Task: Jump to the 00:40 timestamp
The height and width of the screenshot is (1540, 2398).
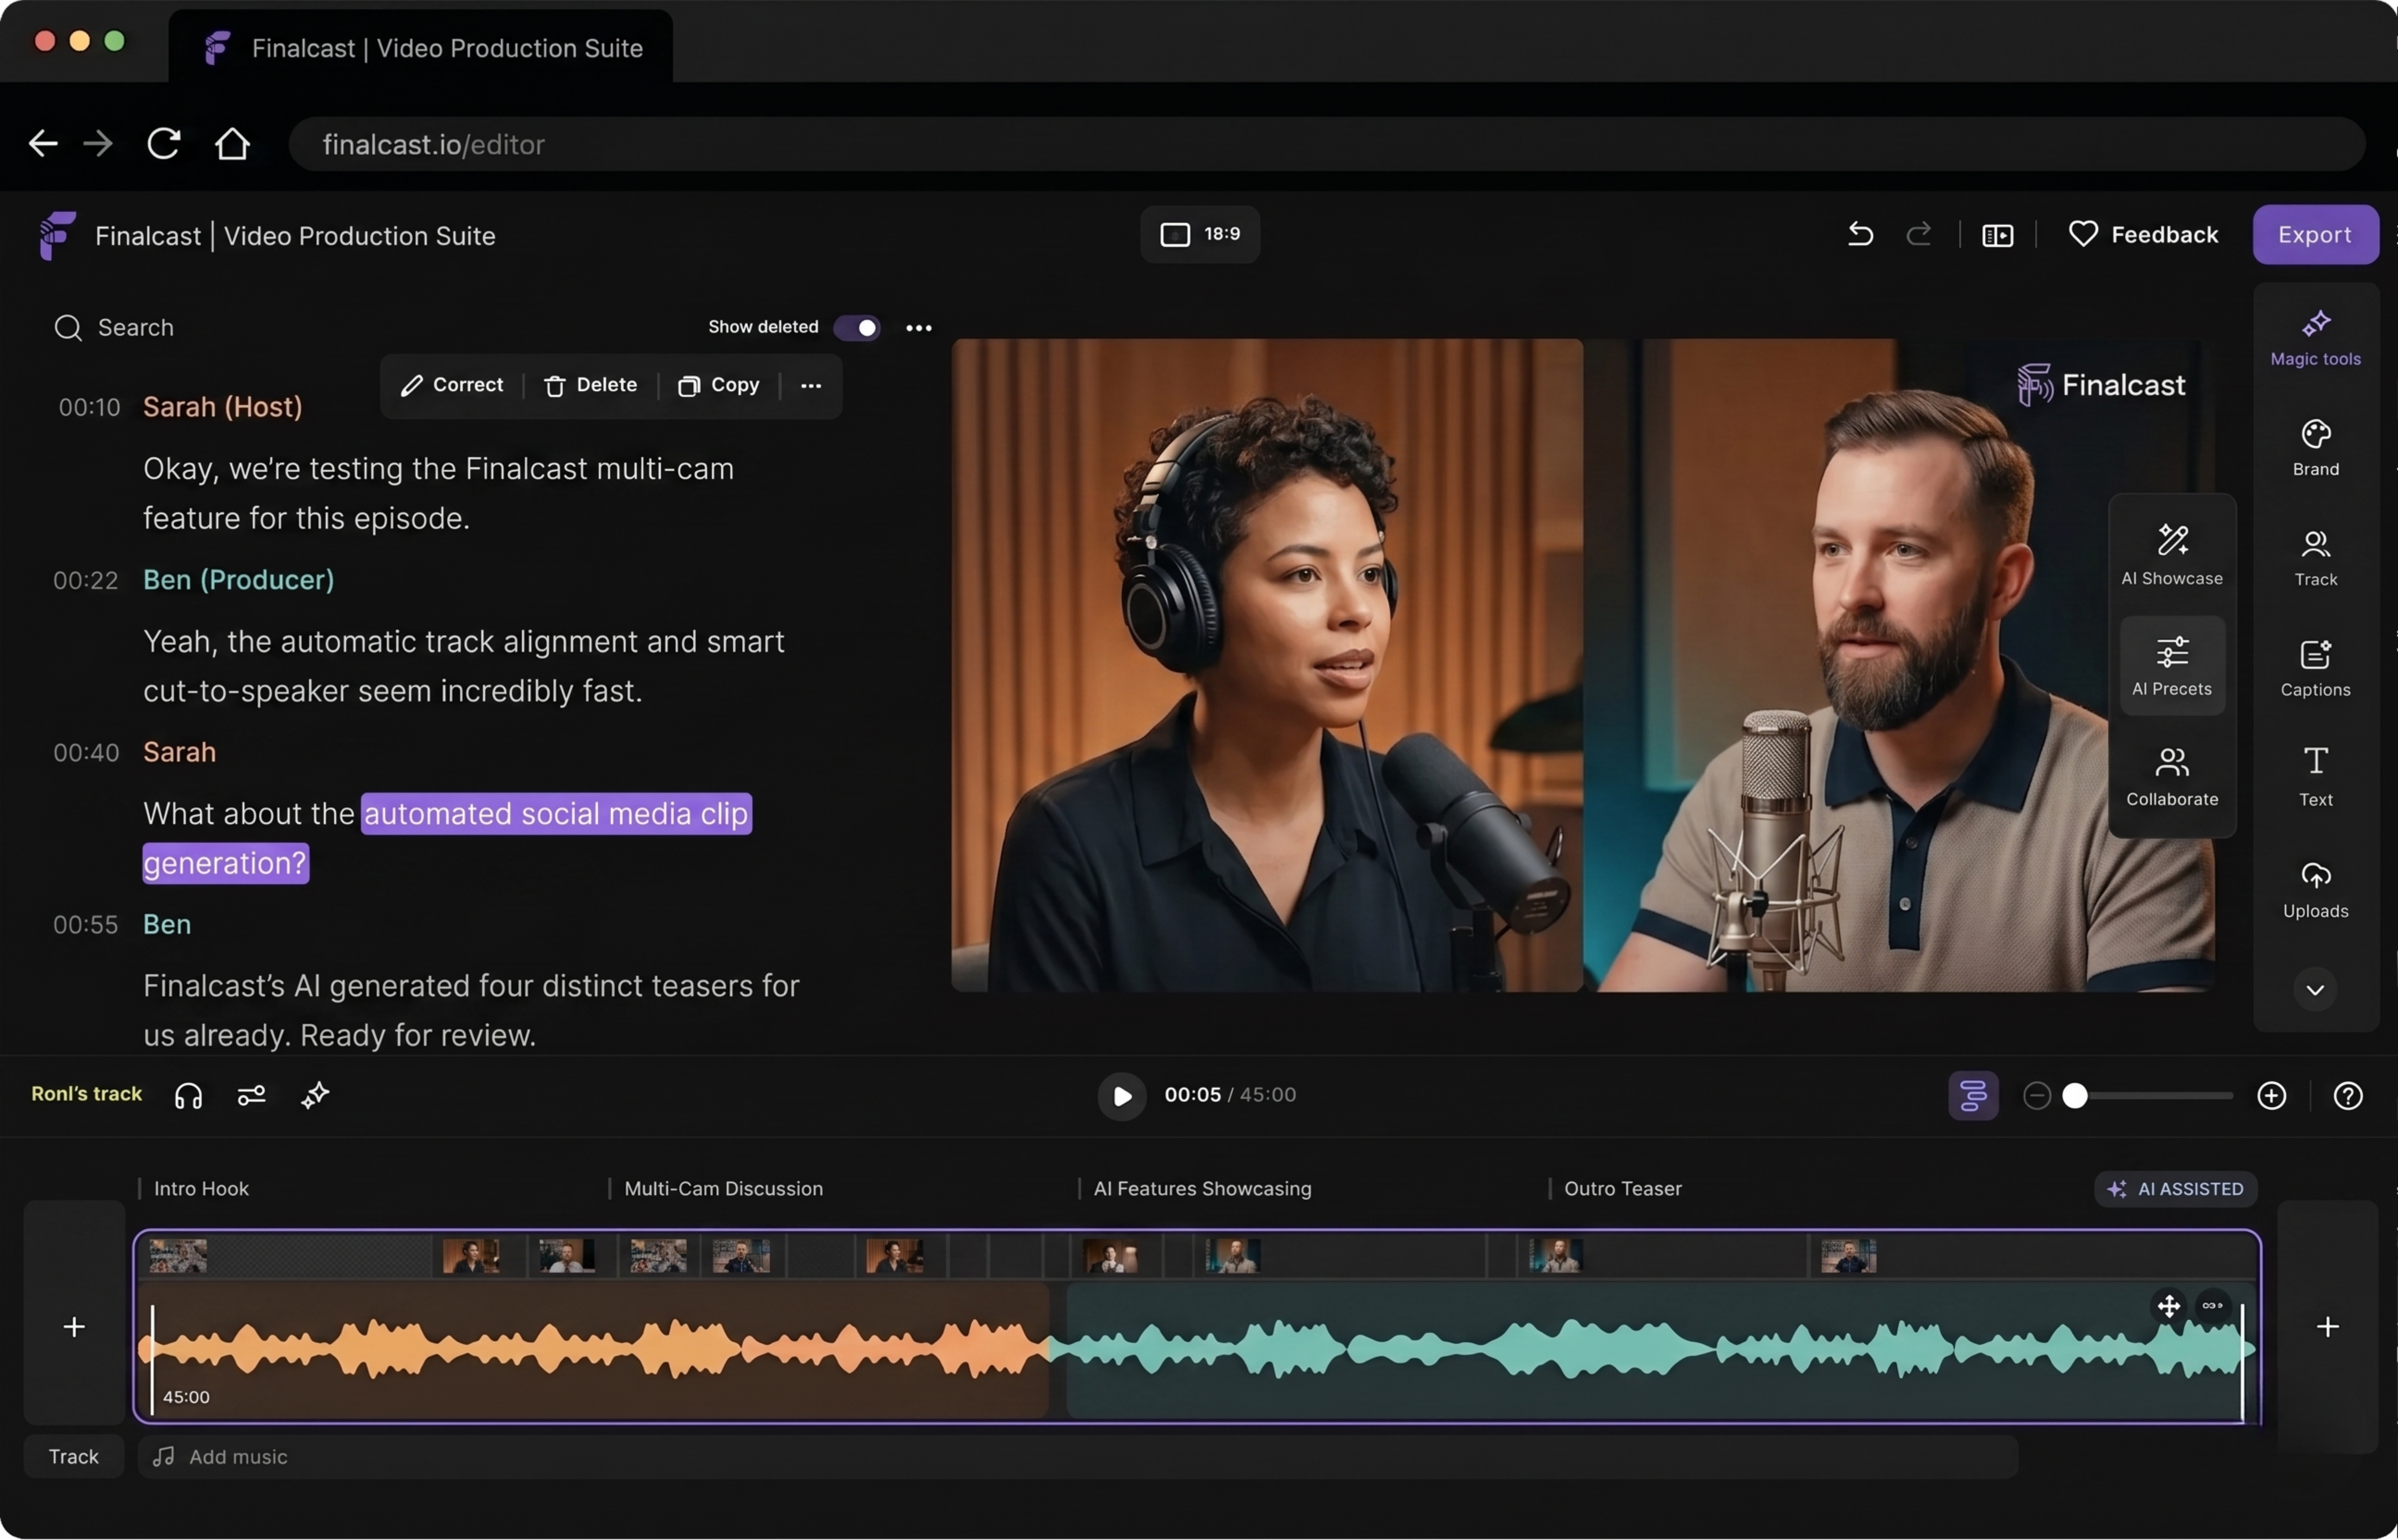Action: 86,753
